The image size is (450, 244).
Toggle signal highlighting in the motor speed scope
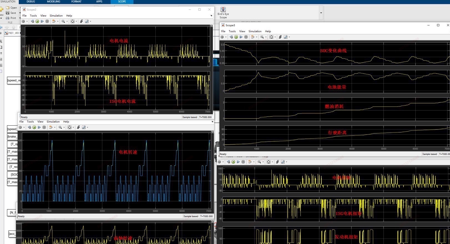point(51,128)
